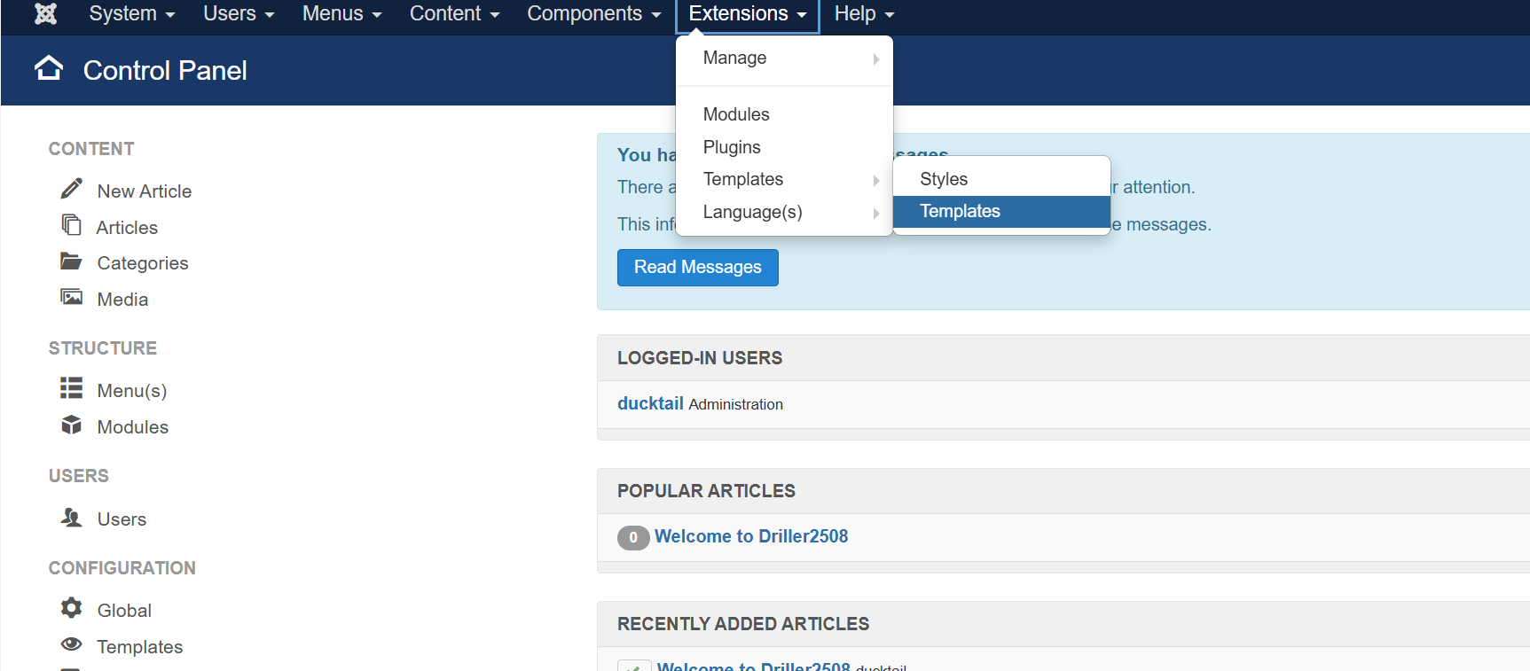Click the ducktail logged-in user link
The height and width of the screenshot is (671, 1530).
pyautogui.click(x=650, y=403)
